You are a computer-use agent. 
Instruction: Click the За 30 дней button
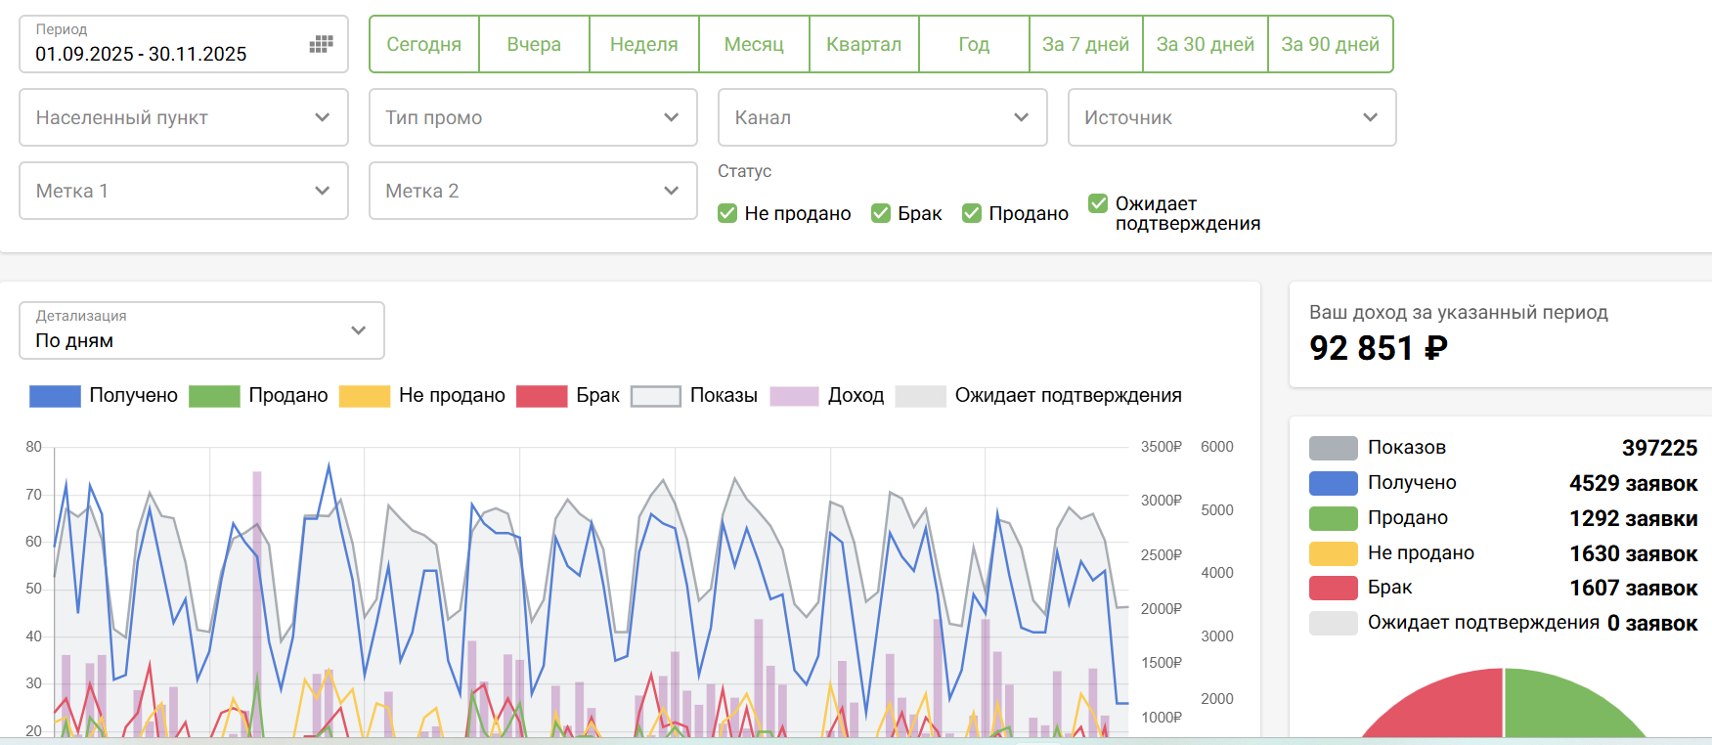pos(1205,44)
